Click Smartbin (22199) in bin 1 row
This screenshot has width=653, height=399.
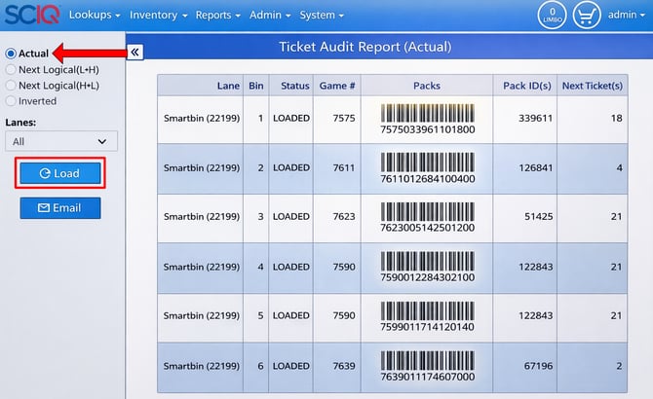pos(202,118)
